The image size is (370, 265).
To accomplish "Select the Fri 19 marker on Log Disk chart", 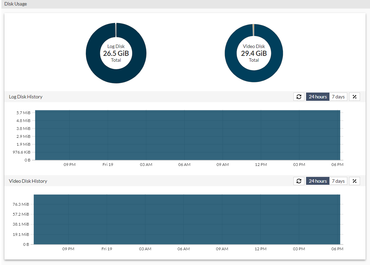I will 108,165.
